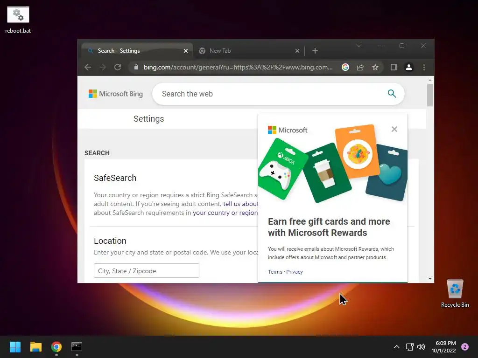The width and height of the screenshot is (478, 358).
Task: Click the Location heading
Action: point(110,241)
